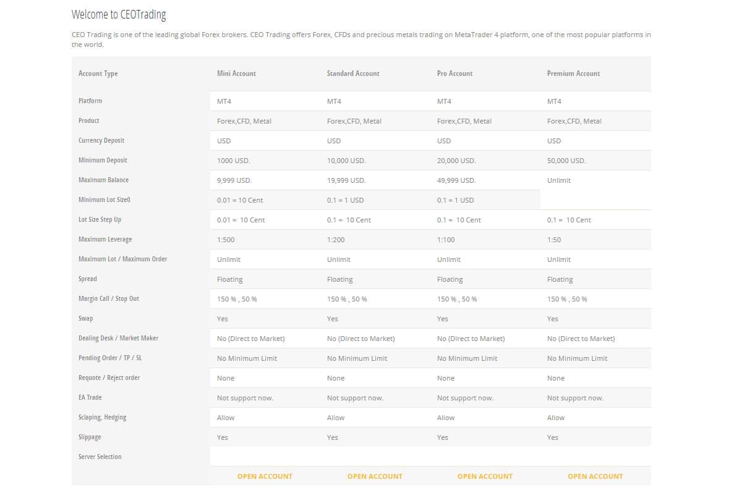
Task: Select the 1:500 leverage value
Action: 226,240
